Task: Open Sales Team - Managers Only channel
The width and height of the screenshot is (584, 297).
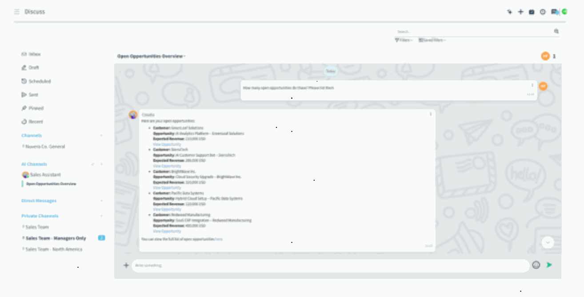Action: 56,238
